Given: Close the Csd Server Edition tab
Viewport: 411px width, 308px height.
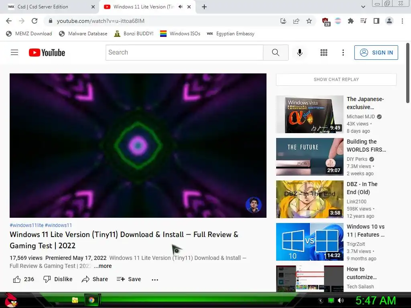Looking at the screenshot, I should point(93,7).
